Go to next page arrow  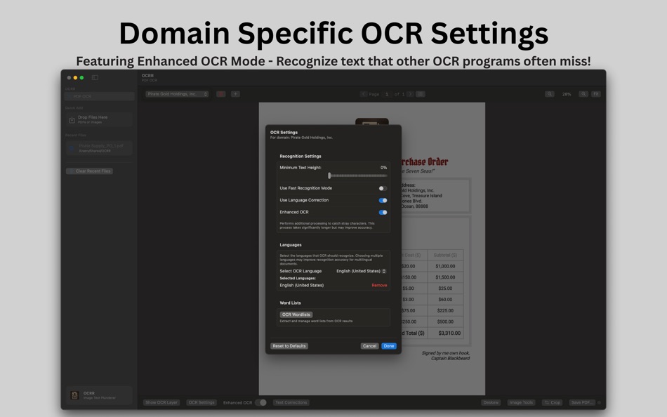coord(410,94)
